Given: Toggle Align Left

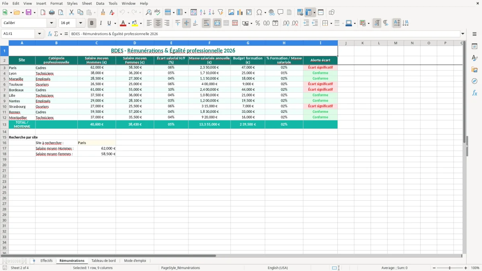Looking at the screenshot, I should click(149, 23).
